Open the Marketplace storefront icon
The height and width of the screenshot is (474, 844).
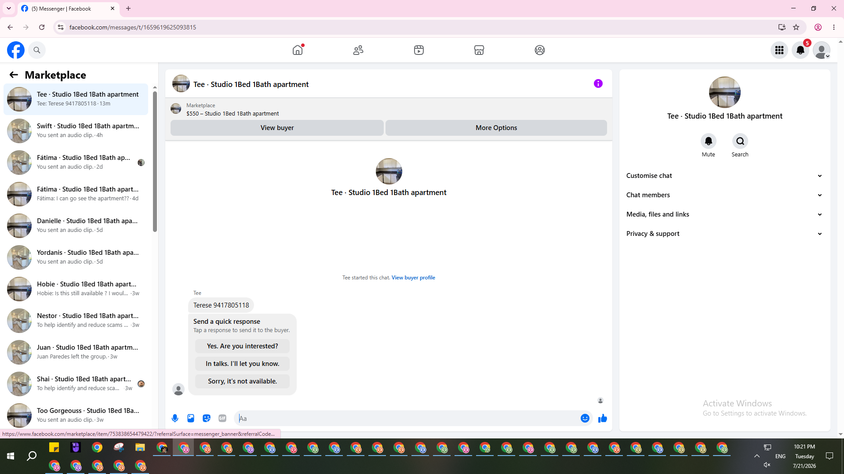(479, 50)
